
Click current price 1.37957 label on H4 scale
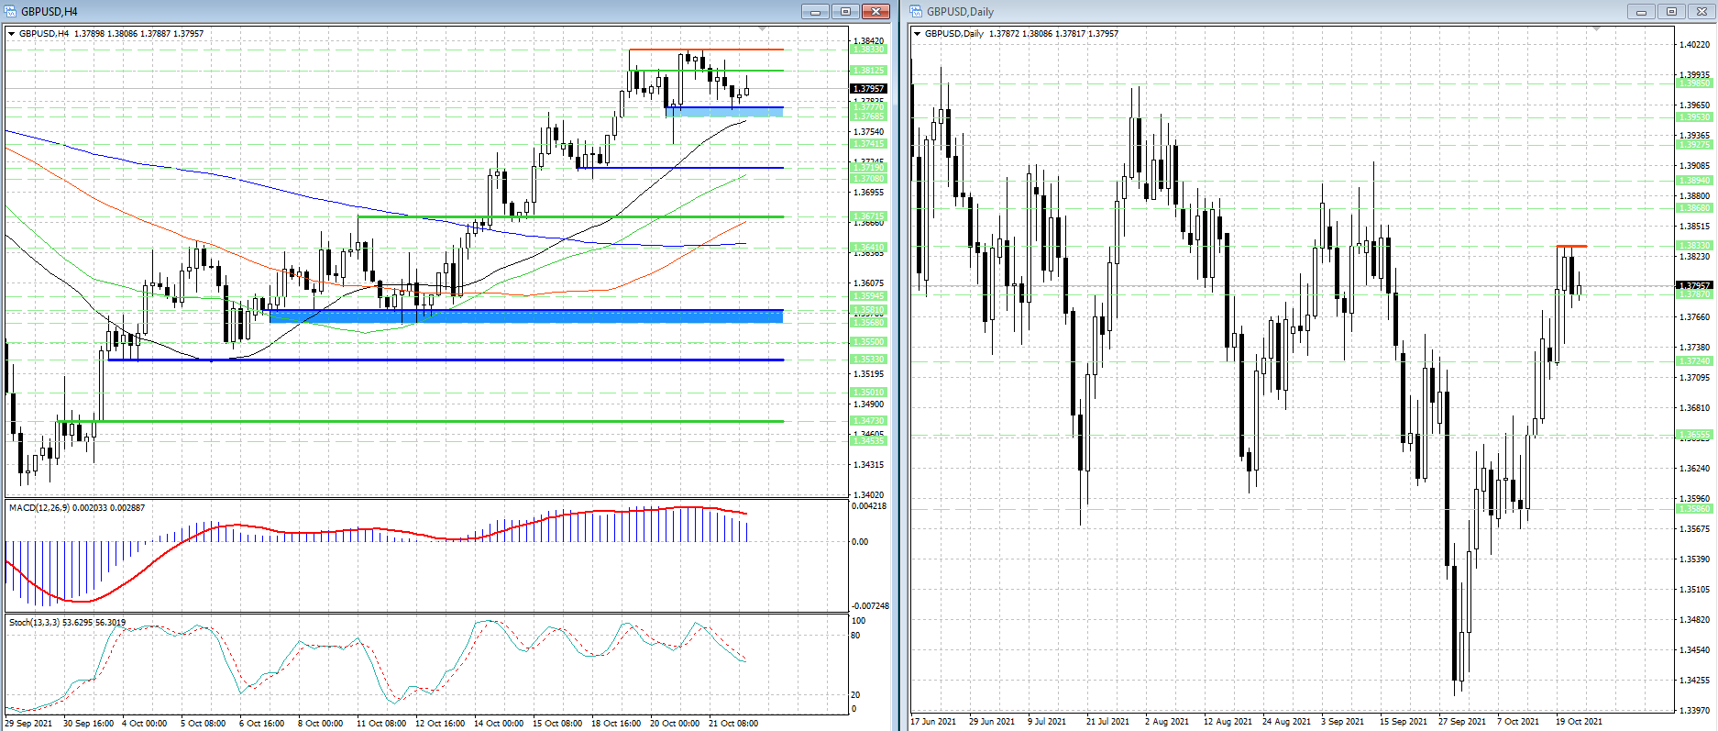869,89
